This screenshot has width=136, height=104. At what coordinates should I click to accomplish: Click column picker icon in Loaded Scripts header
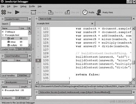tap(29, 28)
